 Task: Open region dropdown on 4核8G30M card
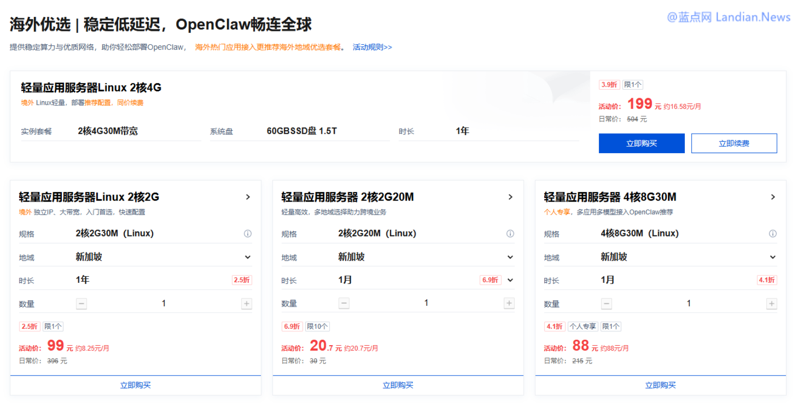coord(772,257)
